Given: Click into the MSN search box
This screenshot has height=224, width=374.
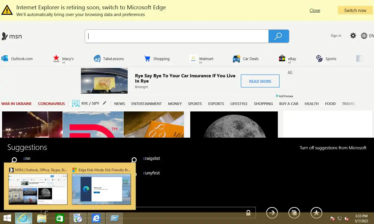Looking at the screenshot, I should 177,36.
